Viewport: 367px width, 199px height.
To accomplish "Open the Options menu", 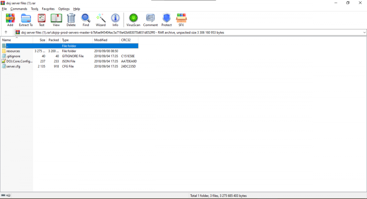I will pos(64,9).
